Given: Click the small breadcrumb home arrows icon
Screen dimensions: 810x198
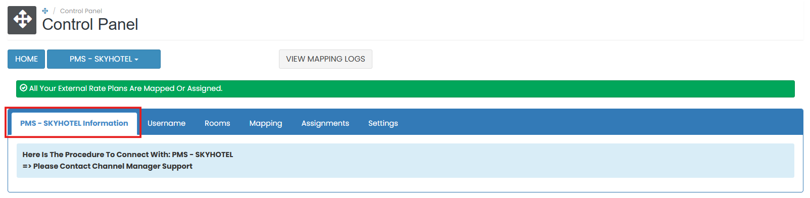Looking at the screenshot, I should [x=45, y=11].
